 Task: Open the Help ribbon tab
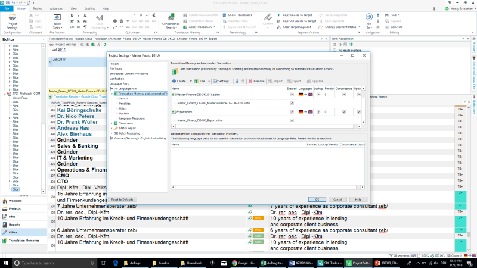(x=106, y=9)
